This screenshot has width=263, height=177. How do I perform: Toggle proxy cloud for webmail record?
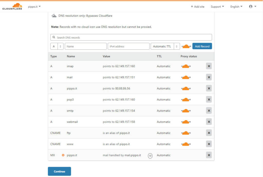click(186, 122)
